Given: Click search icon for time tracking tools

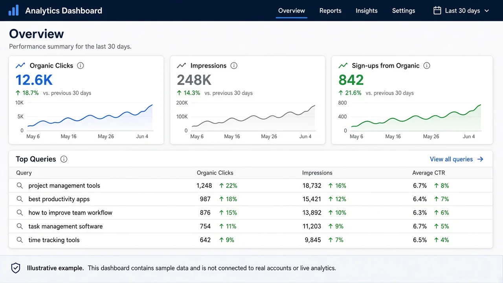Looking at the screenshot, I should click(x=20, y=240).
